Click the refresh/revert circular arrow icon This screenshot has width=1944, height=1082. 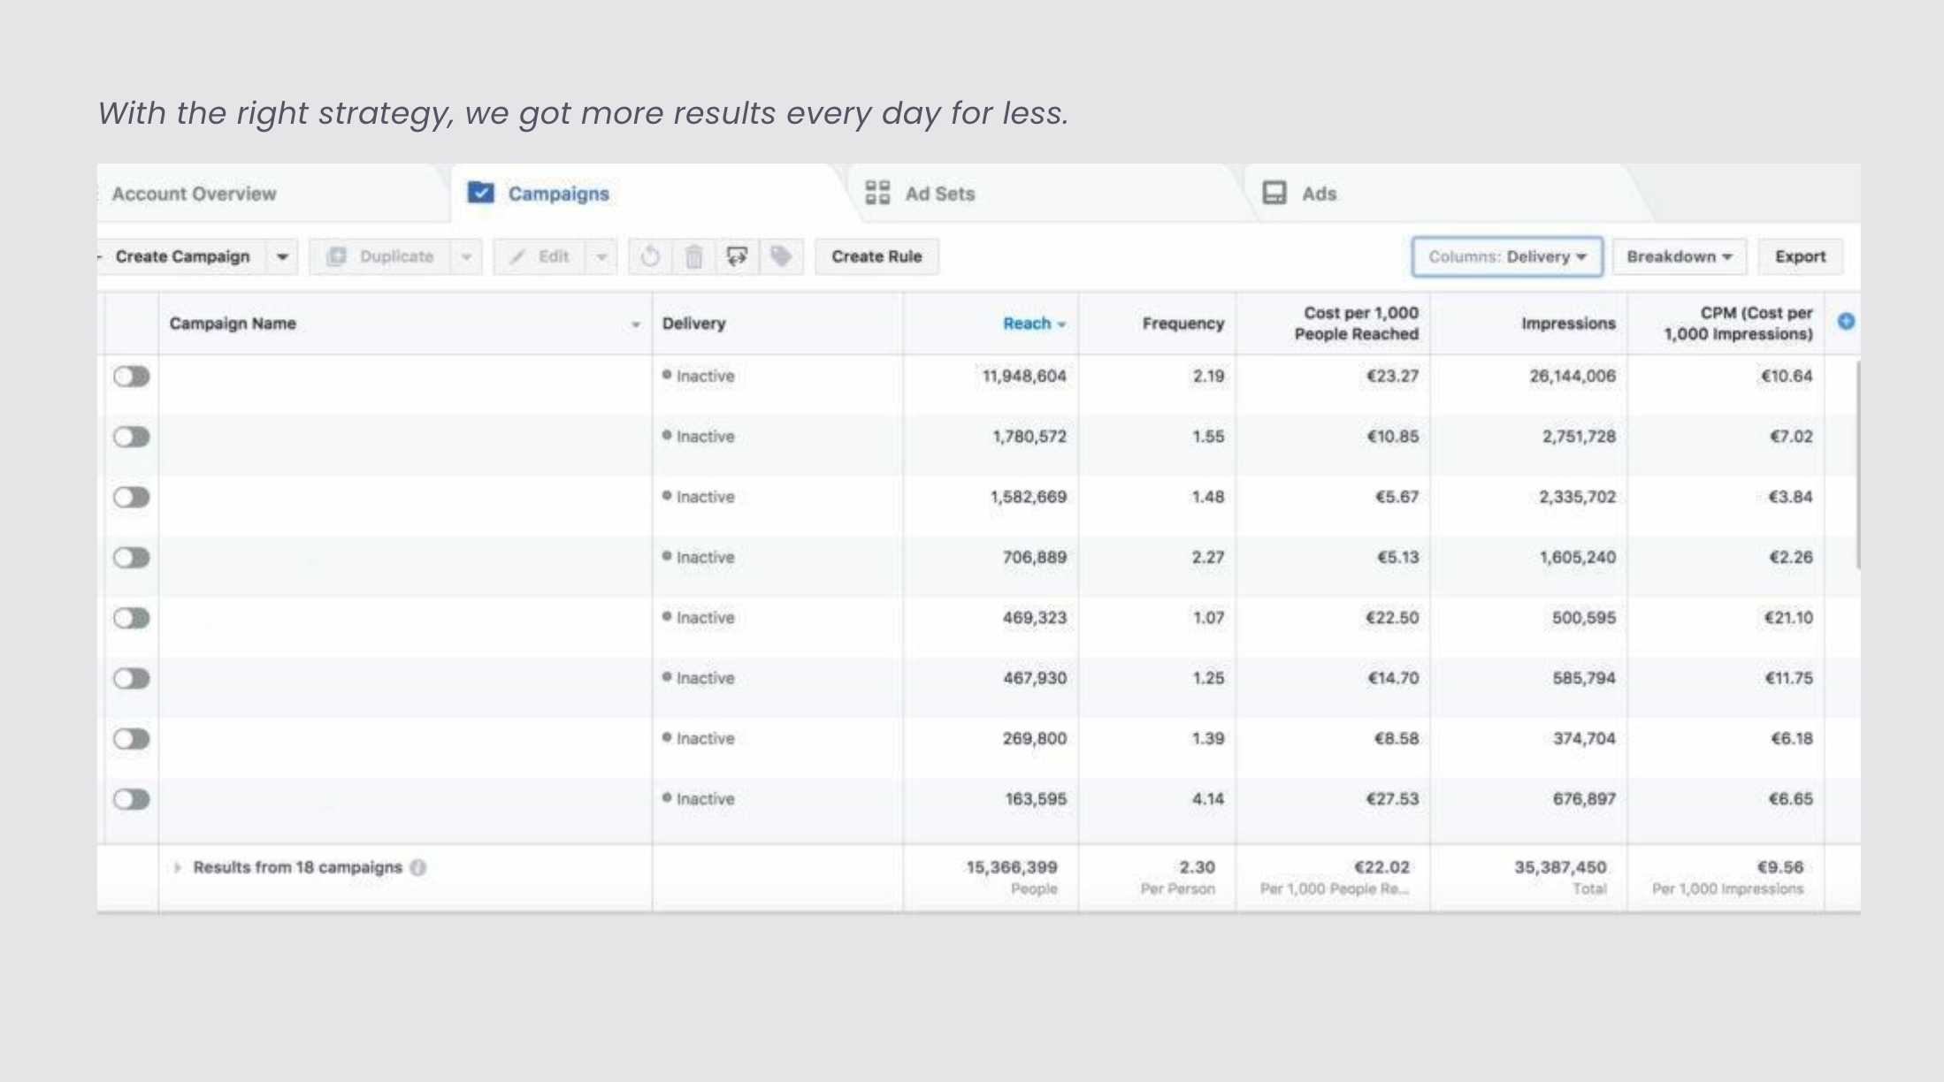[650, 257]
